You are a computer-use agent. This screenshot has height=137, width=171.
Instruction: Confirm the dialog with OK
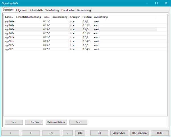(99, 133)
